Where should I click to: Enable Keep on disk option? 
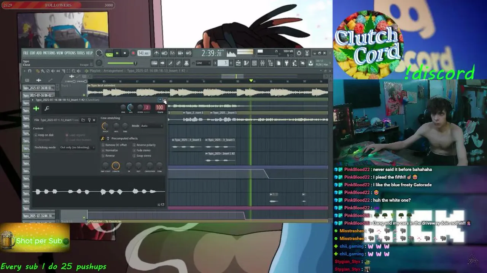[x=44, y=135]
